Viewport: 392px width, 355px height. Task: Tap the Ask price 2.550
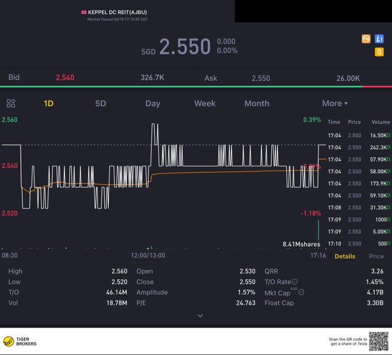[261, 78]
